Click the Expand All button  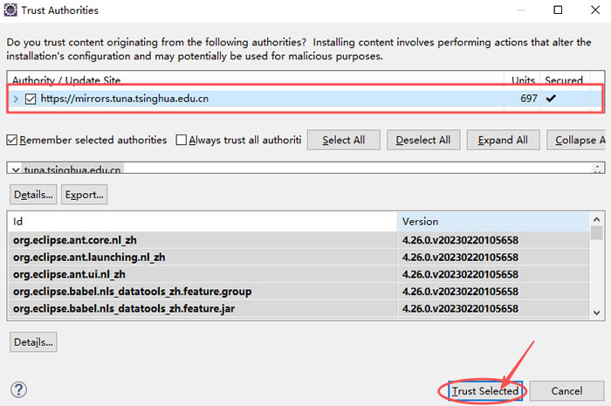pos(503,140)
